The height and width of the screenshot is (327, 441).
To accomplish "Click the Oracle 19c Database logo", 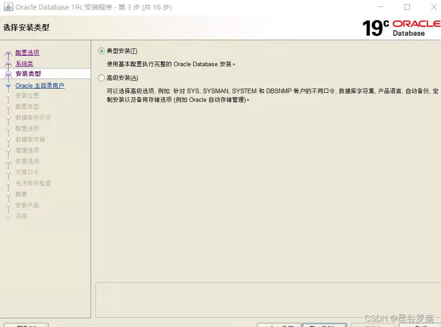I will pyautogui.click(x=401, y=28).
